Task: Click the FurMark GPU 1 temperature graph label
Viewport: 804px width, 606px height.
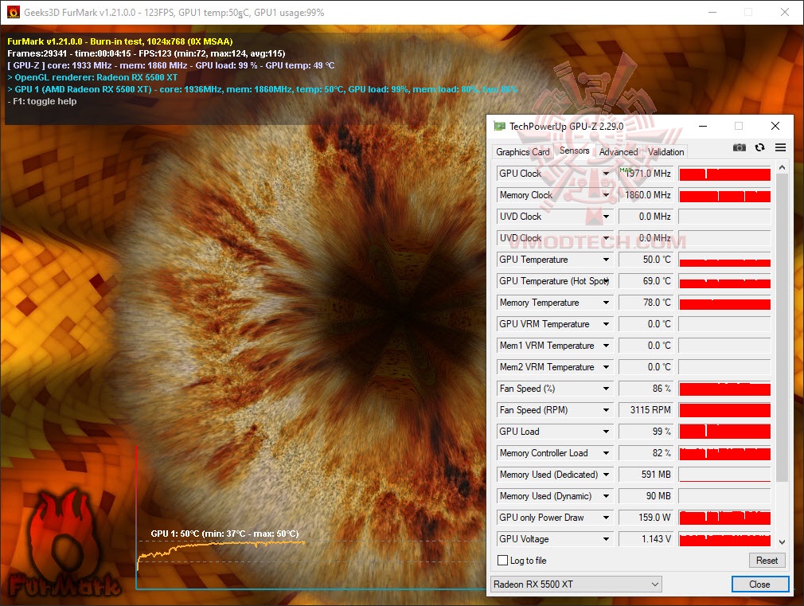Action: [224, 534]
